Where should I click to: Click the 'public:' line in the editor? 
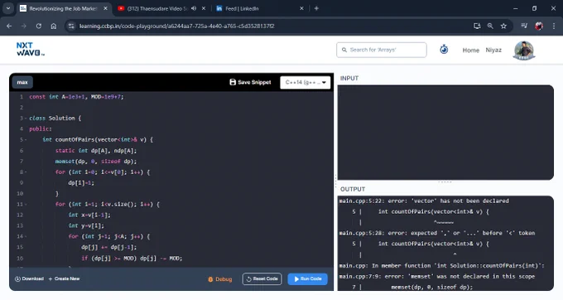point(41,129)
